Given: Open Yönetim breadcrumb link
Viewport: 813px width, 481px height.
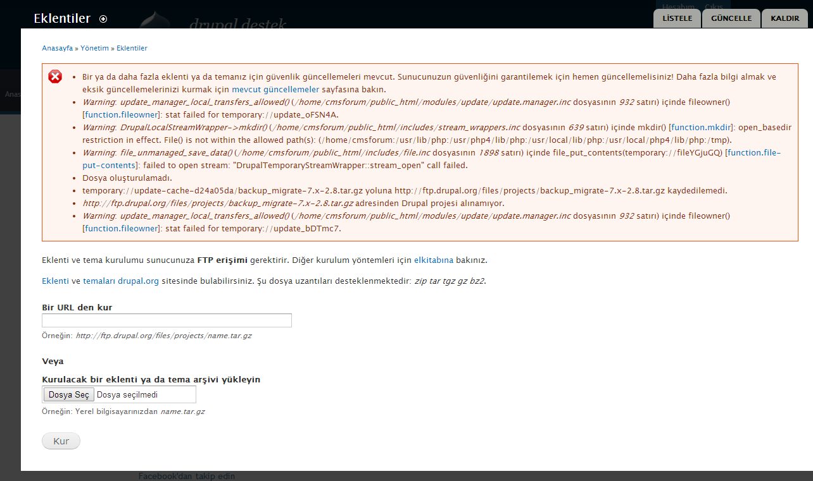Looking at the screenshot, I should (94, 48).
